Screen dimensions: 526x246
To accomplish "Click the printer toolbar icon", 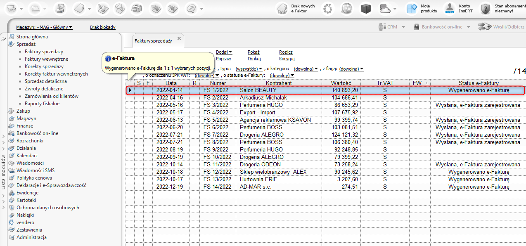I will 136,8.
